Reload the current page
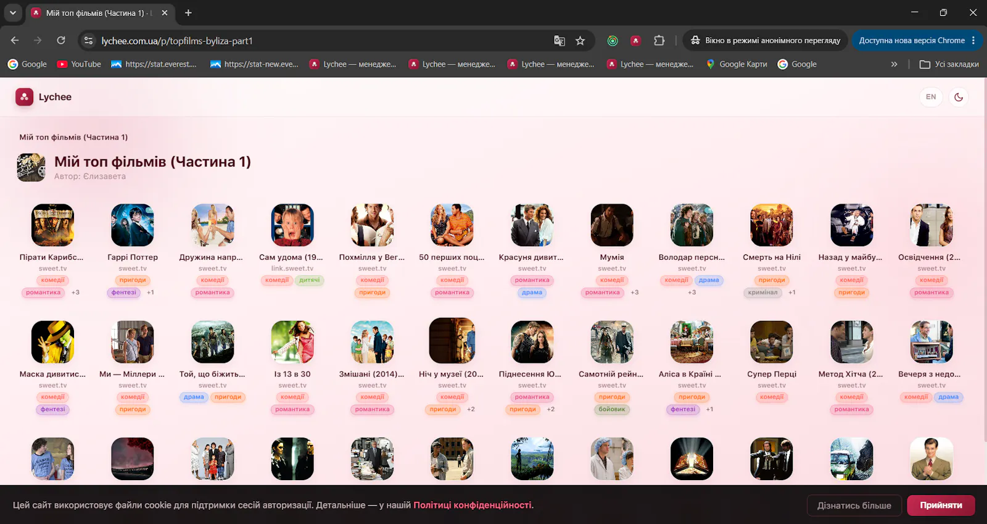This screenshot has height=524, width=987. (61, 41)
